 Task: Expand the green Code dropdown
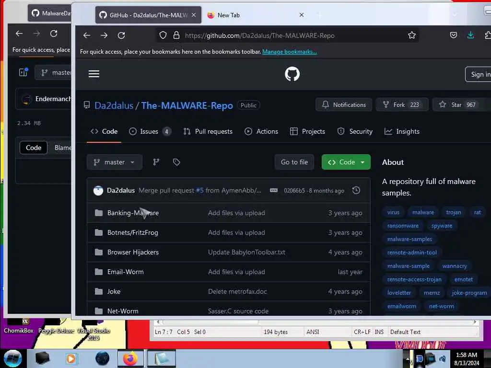(x=346, y=162)
